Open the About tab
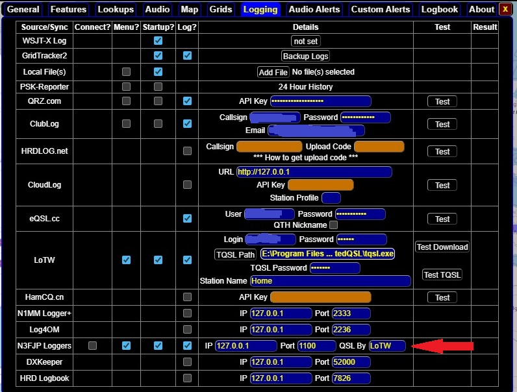517x392 pixels. pos(482,9)
